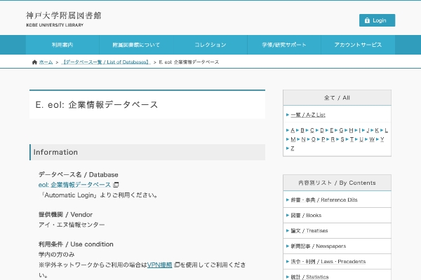Select letter D in the index
This screenshot has height=280, width=421.
322,130
